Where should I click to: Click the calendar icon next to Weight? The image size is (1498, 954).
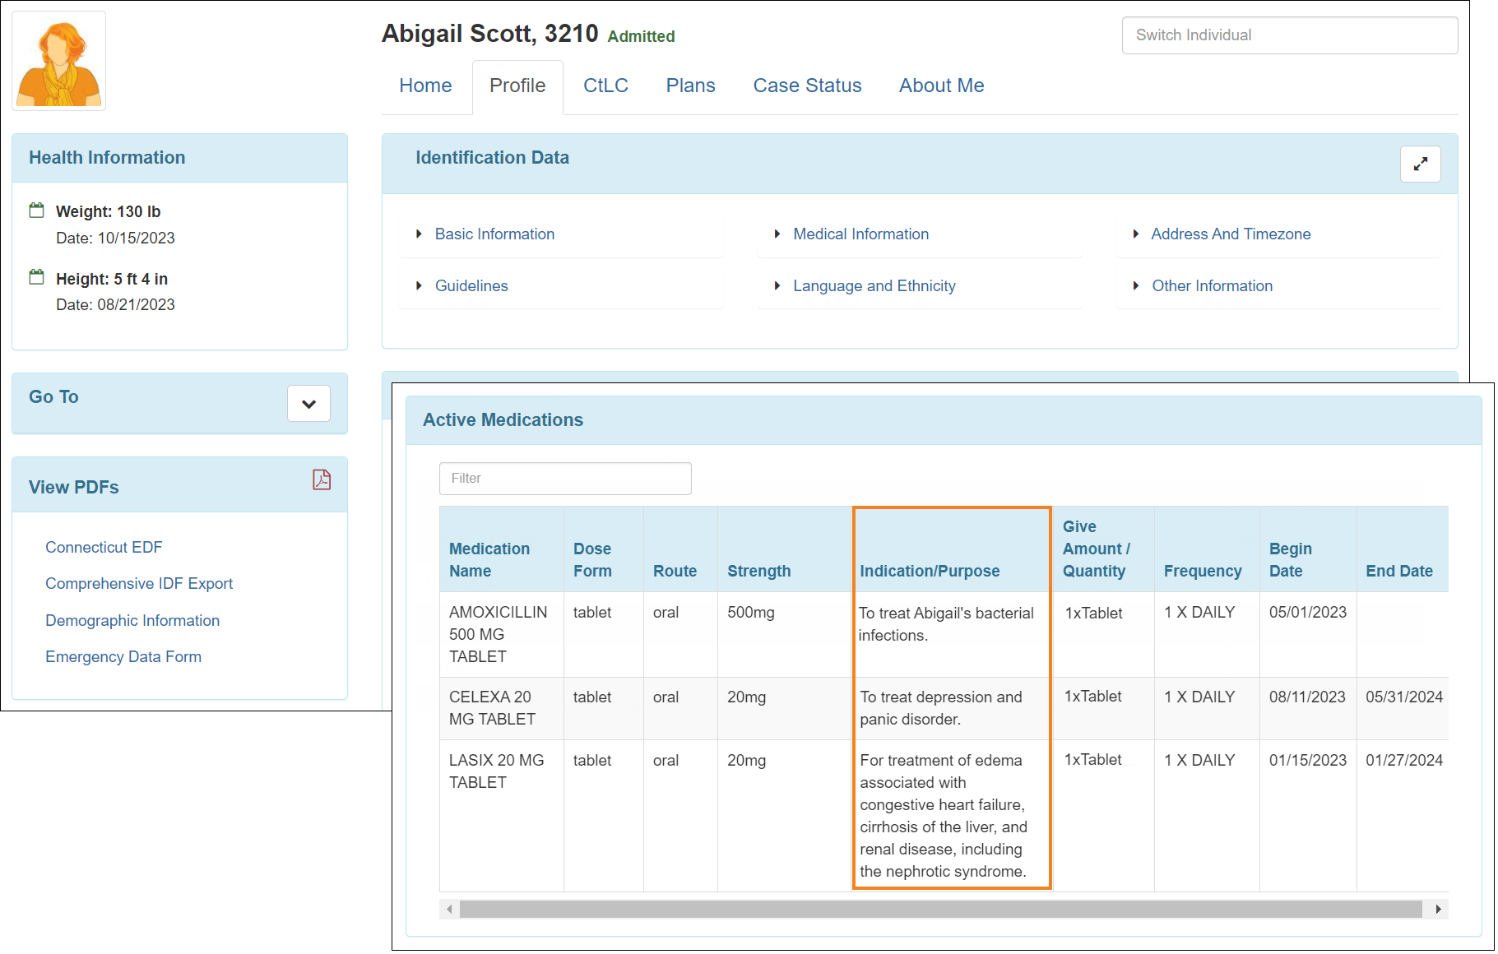click(36, 211)
